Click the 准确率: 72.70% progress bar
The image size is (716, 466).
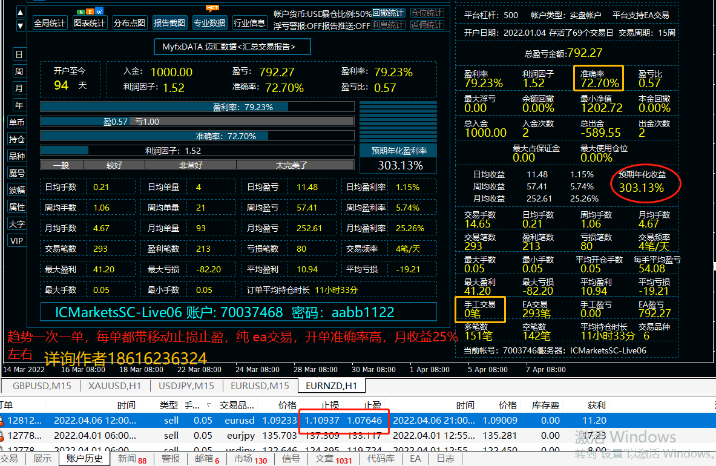197,136
